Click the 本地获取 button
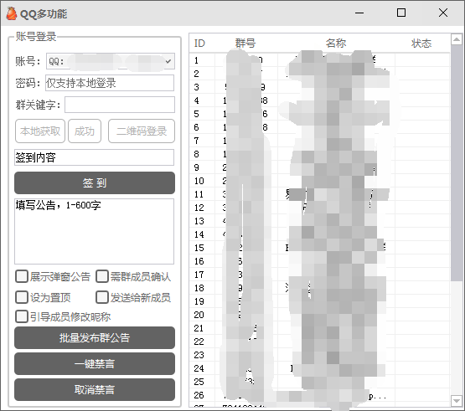 pyautogui.click(x=40, y=131)
